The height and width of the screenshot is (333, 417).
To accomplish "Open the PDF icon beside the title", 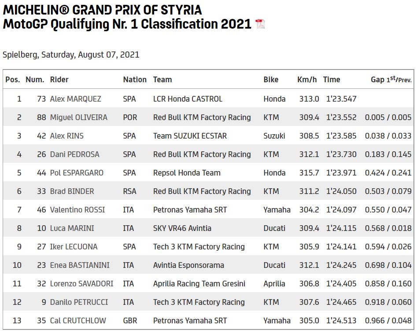I will click(x=260, y=24).
